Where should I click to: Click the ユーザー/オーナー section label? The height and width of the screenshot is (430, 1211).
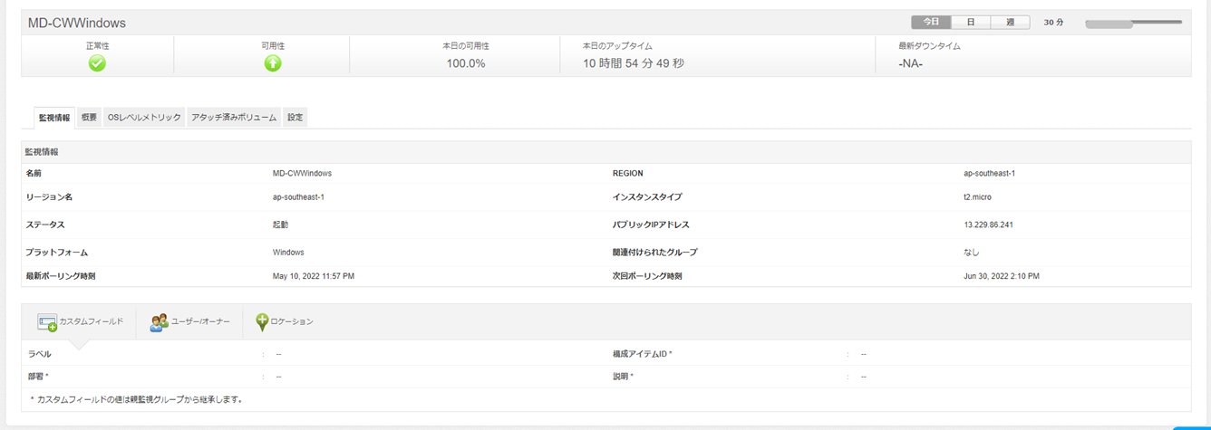click(x=200, y=322)
